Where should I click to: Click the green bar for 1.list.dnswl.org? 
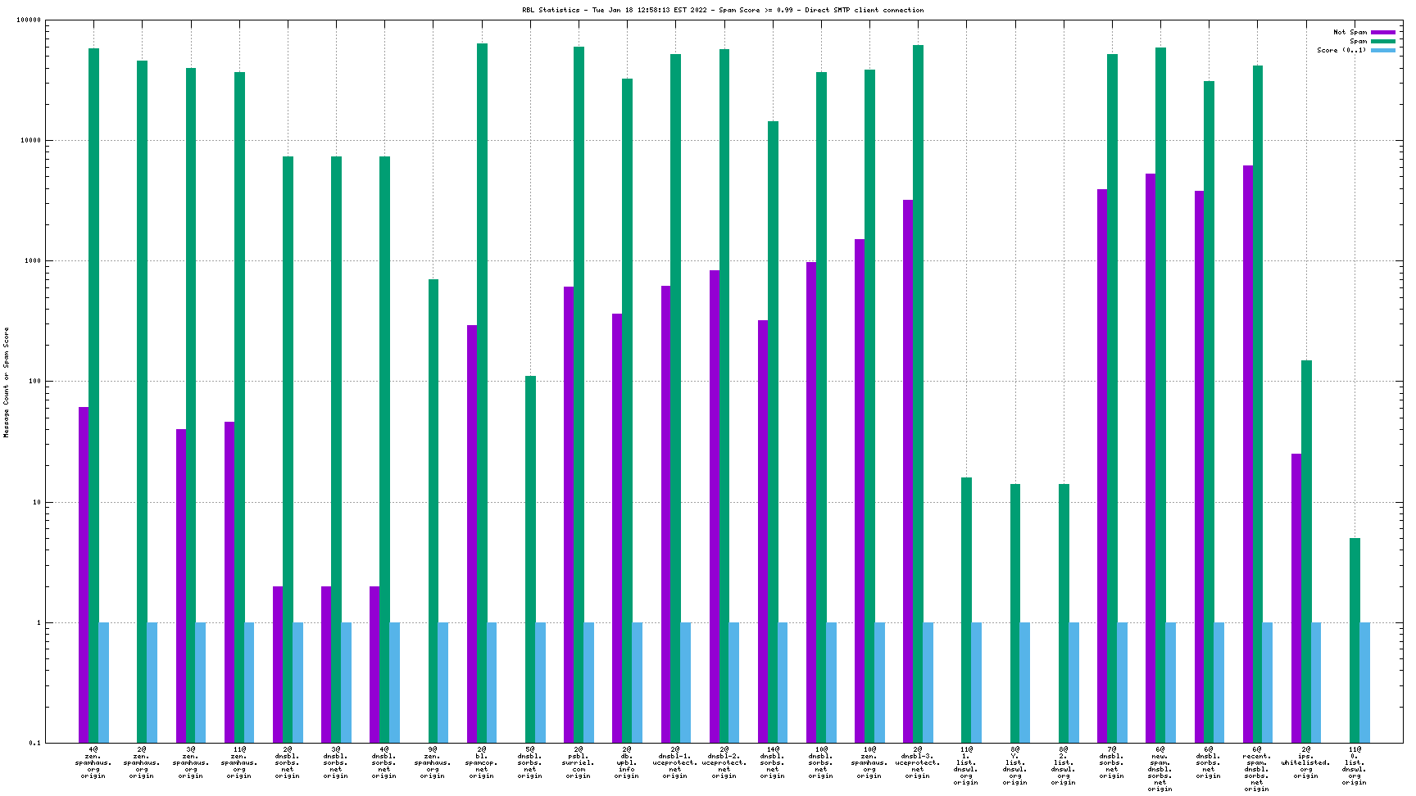(967, 610)
